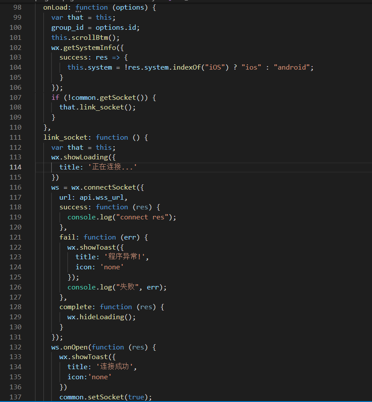Click 'options.id' on line 100
Viewport: 372px width, 402px height.
pos(117,28)
